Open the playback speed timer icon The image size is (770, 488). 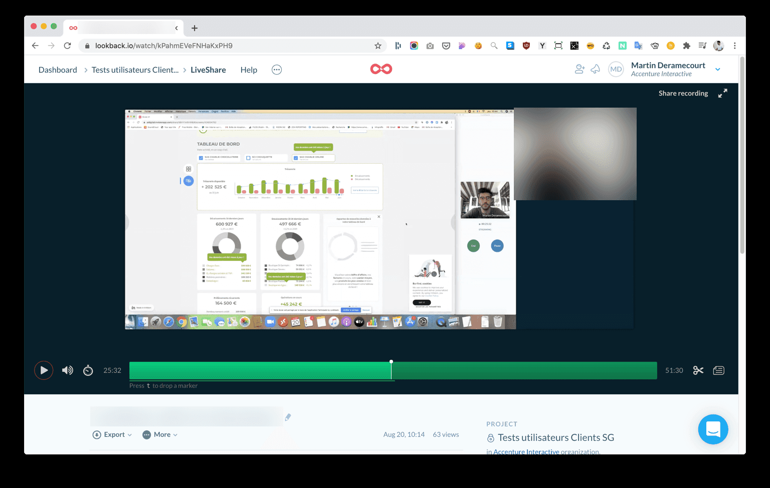coord(88,370)
